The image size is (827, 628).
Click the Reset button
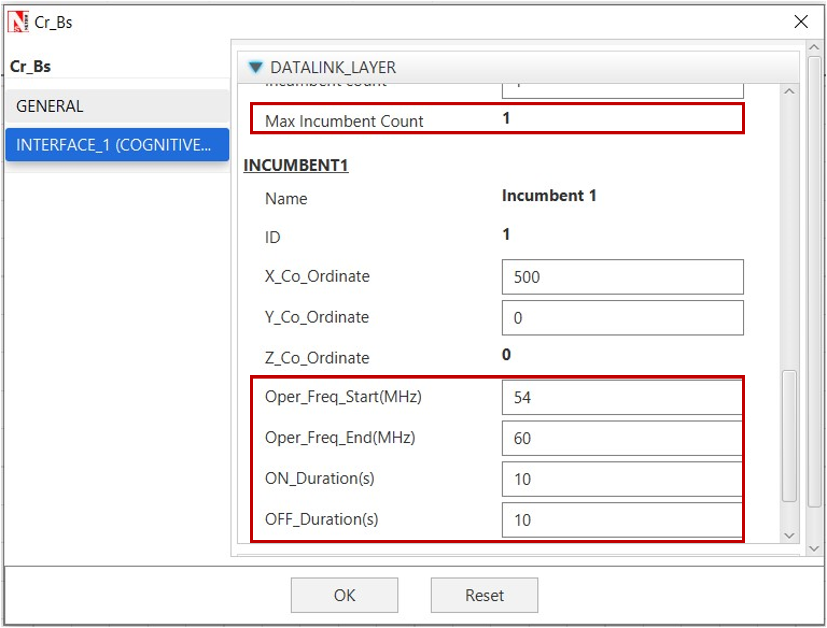pos(484,595)
